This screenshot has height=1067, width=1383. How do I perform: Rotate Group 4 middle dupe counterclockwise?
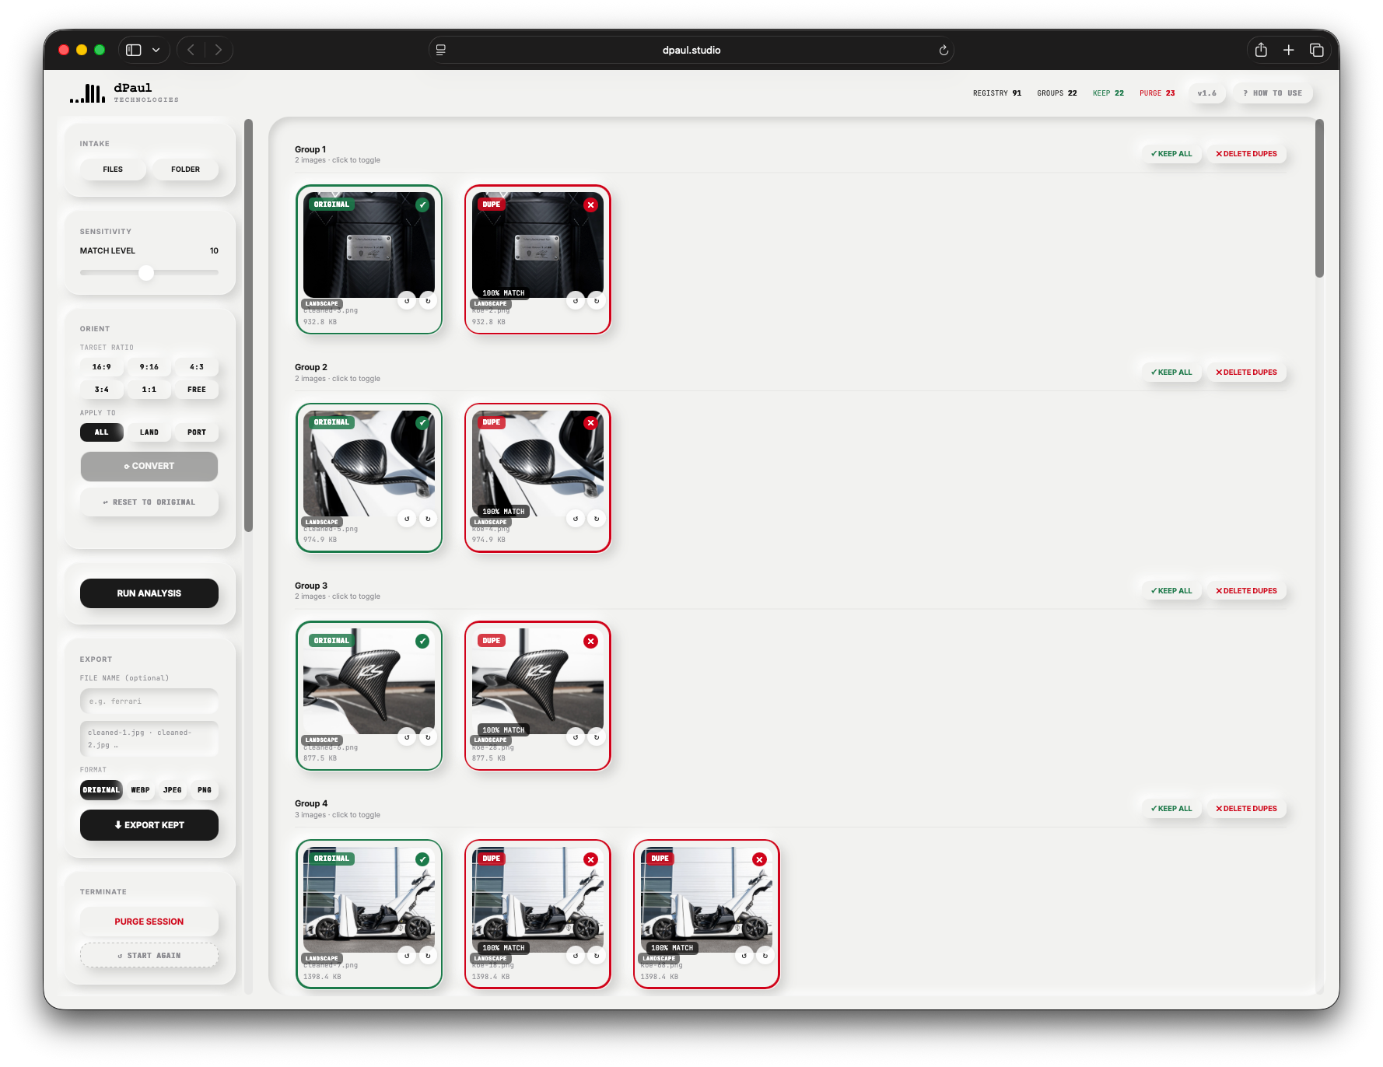click(x=576, y=956)
